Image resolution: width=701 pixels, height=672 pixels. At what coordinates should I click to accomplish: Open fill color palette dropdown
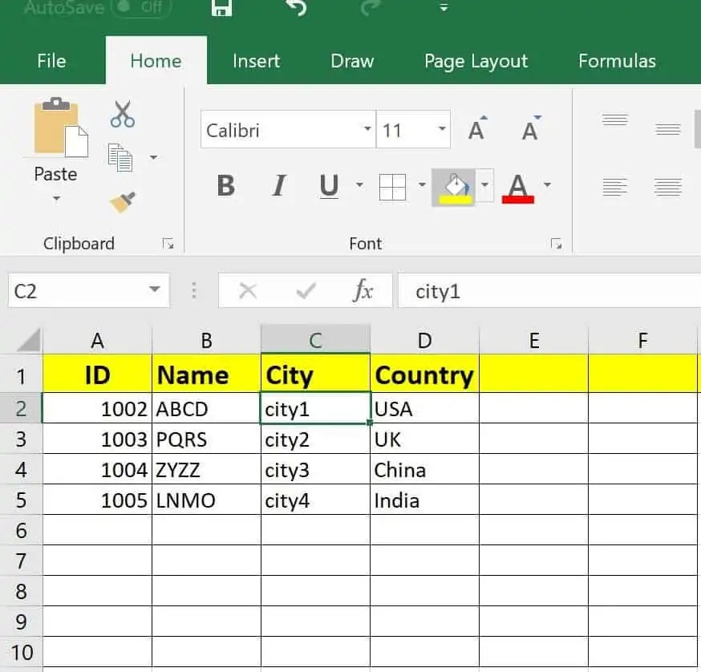pyautogui.click(x=484, y=184)
